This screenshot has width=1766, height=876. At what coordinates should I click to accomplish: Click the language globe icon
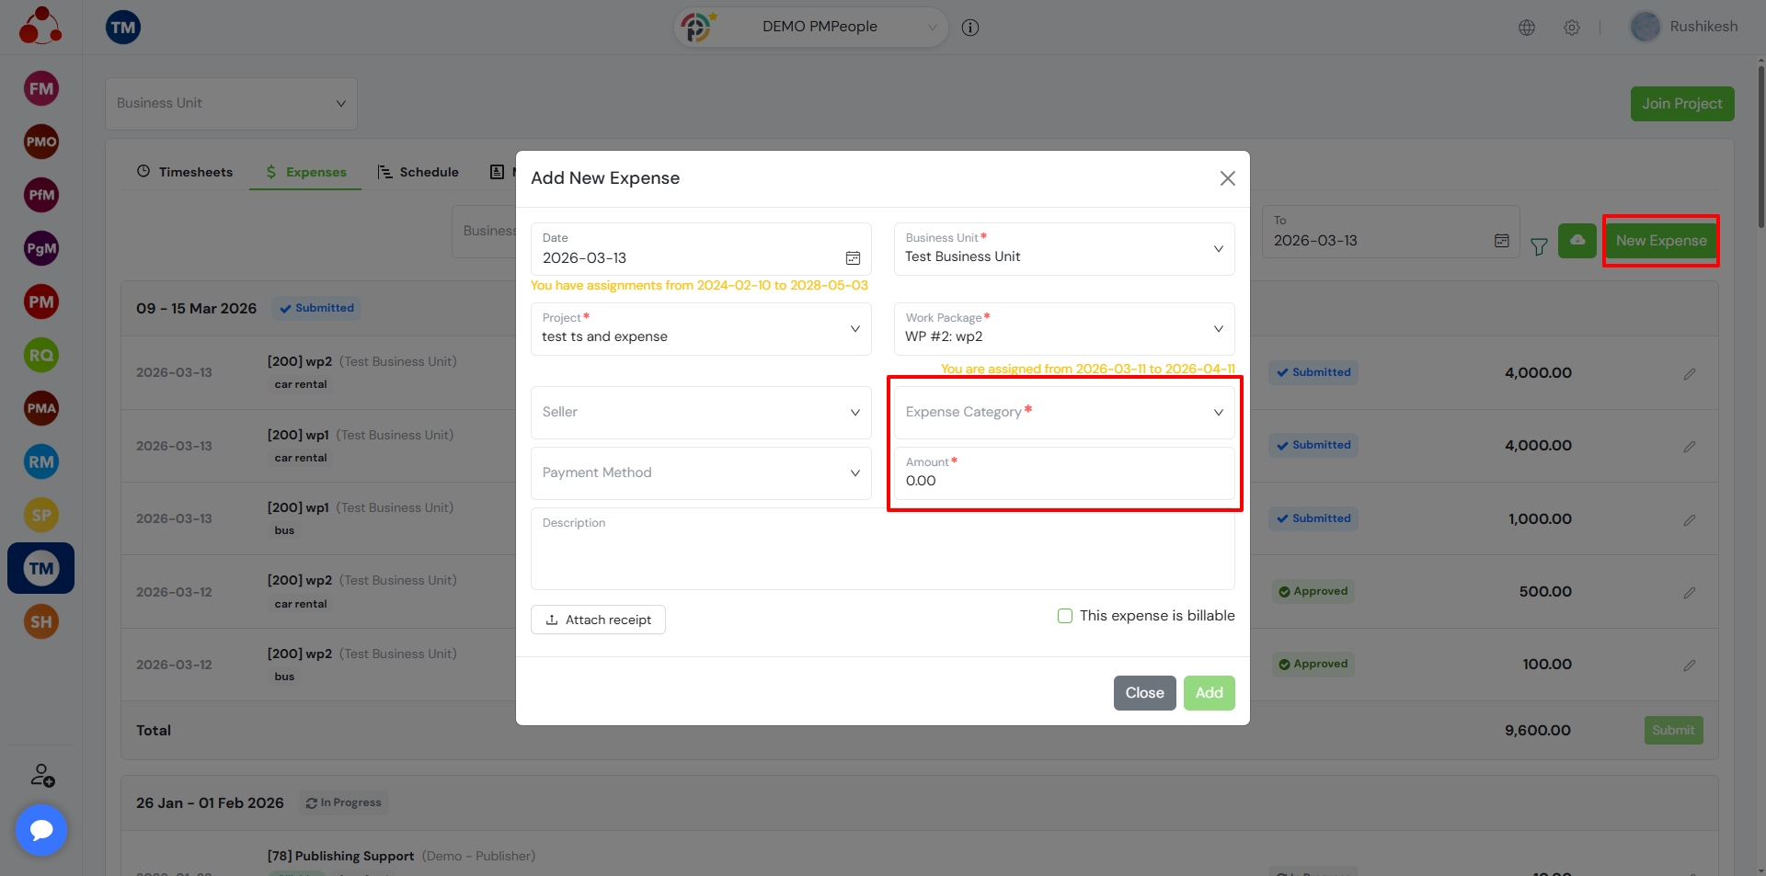tap(1527, 28)
